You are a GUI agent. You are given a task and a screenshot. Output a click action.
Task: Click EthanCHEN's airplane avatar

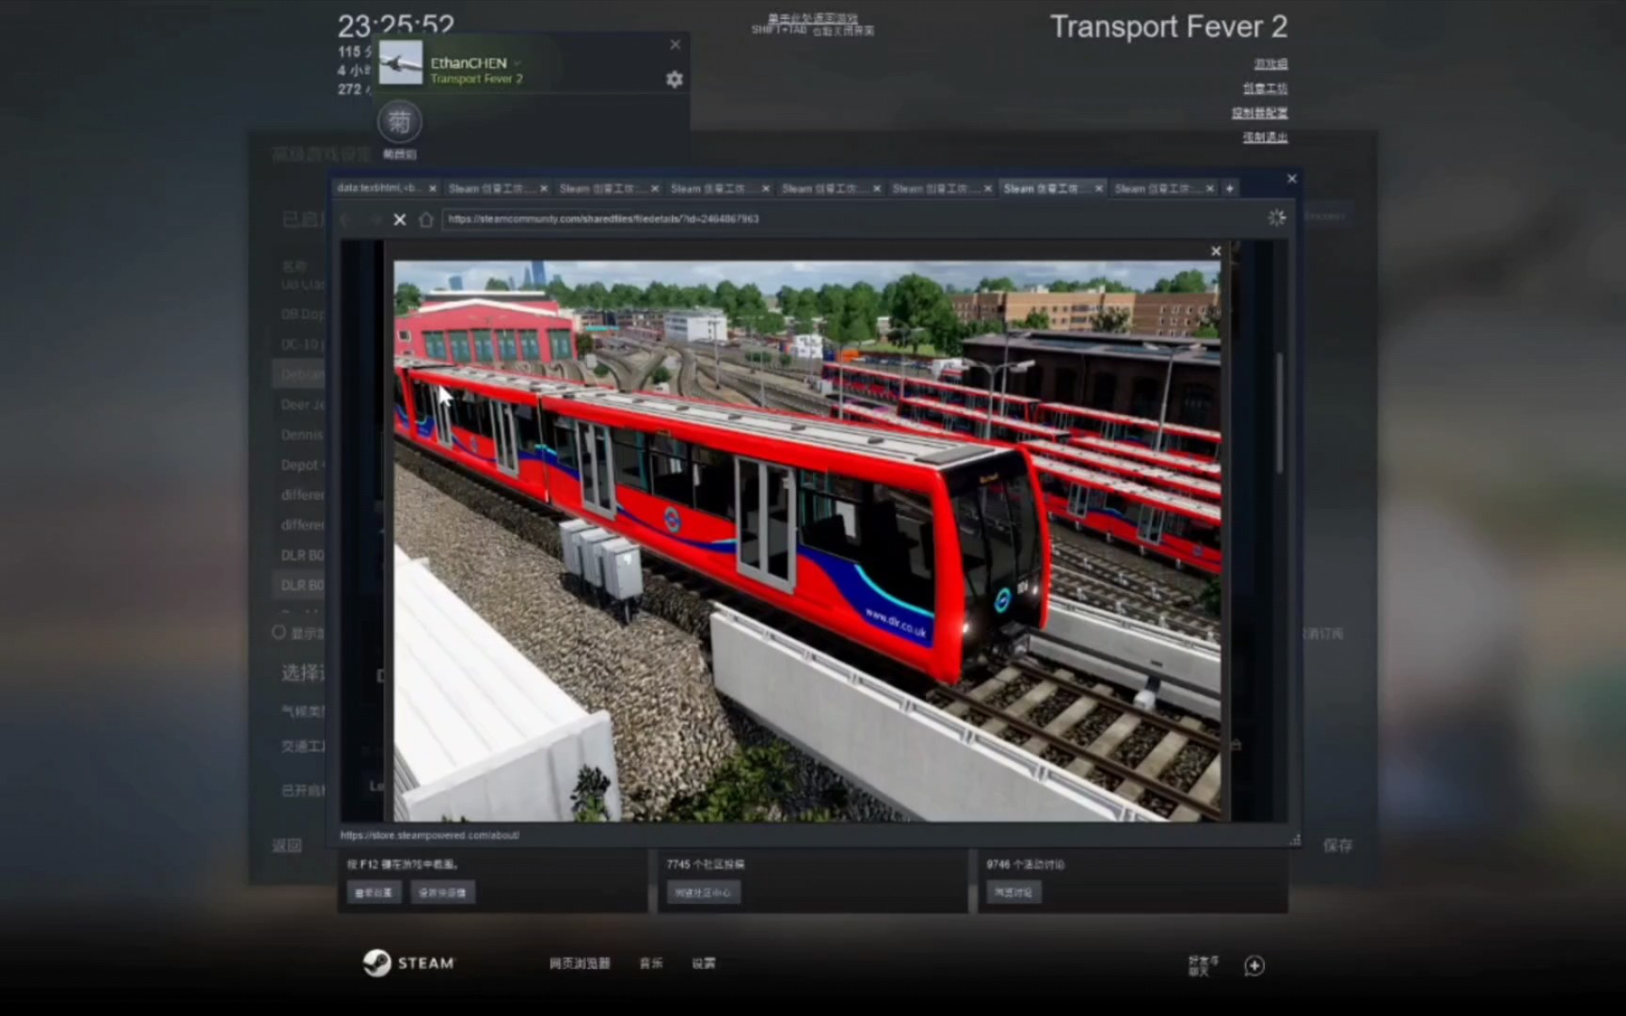(400, 62)
